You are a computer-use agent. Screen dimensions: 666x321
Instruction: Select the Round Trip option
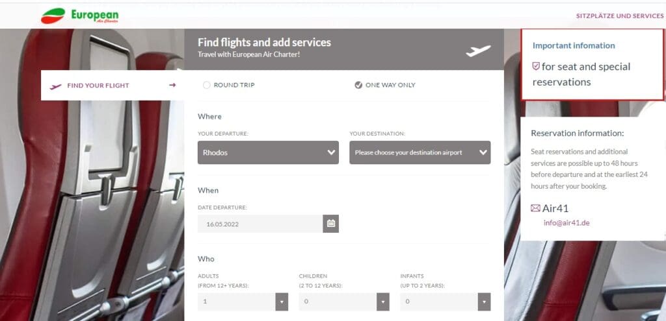(x=207, y=85)
